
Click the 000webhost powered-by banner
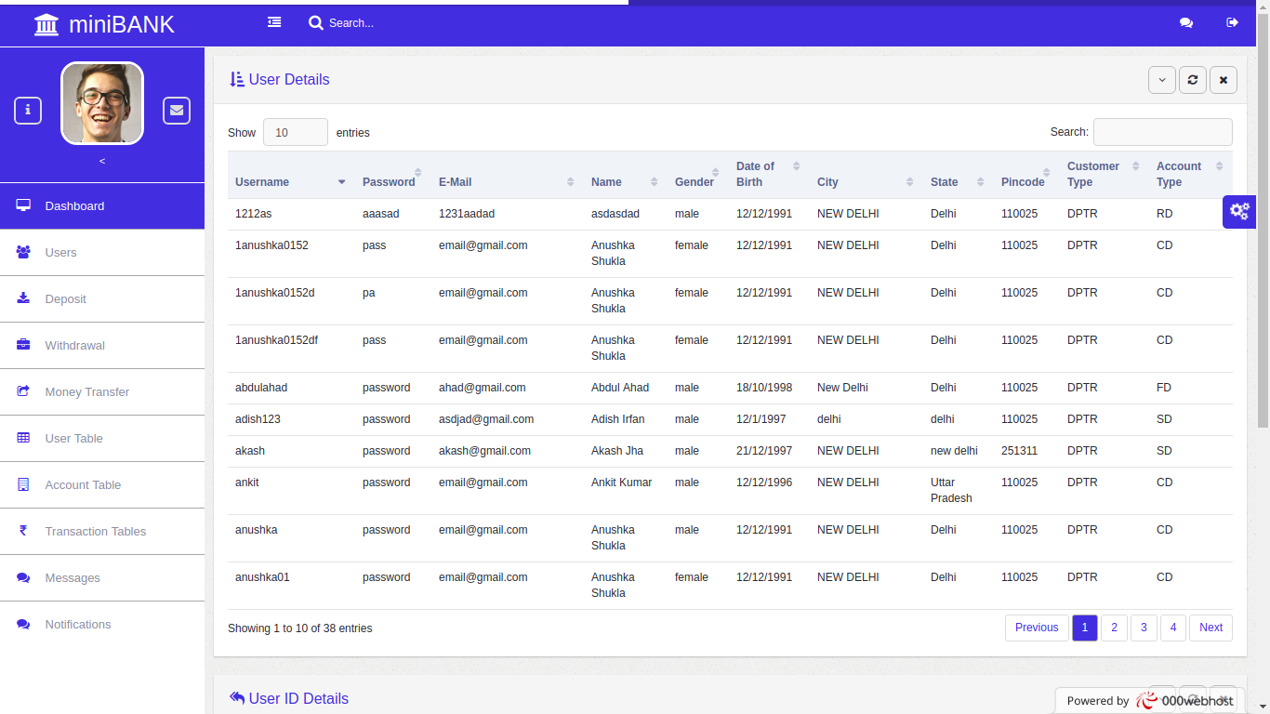pos(1150,701)
